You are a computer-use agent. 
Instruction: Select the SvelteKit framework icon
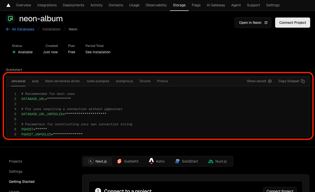click(x=119, y=161)
